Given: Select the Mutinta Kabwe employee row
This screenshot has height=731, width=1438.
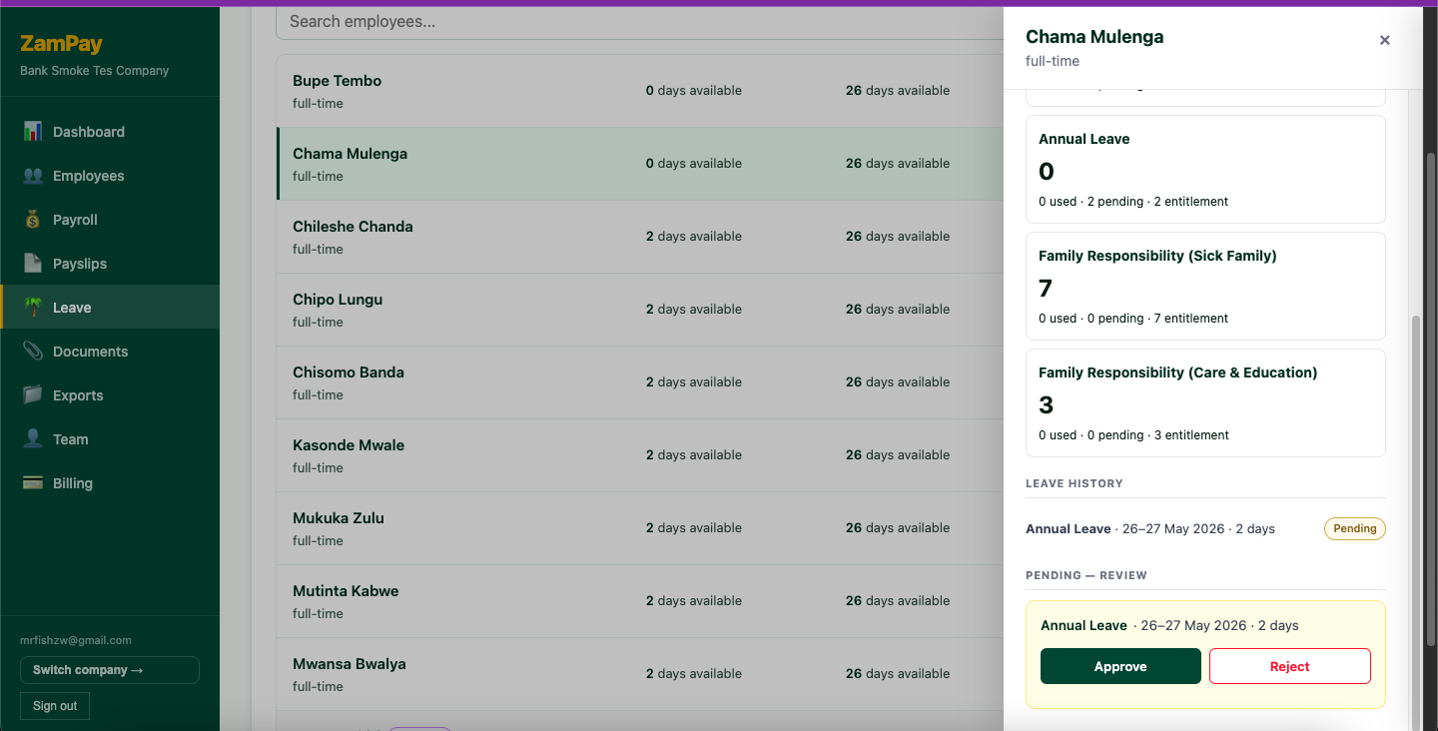Looking at the screenshot, I should [x=640, y=601].
